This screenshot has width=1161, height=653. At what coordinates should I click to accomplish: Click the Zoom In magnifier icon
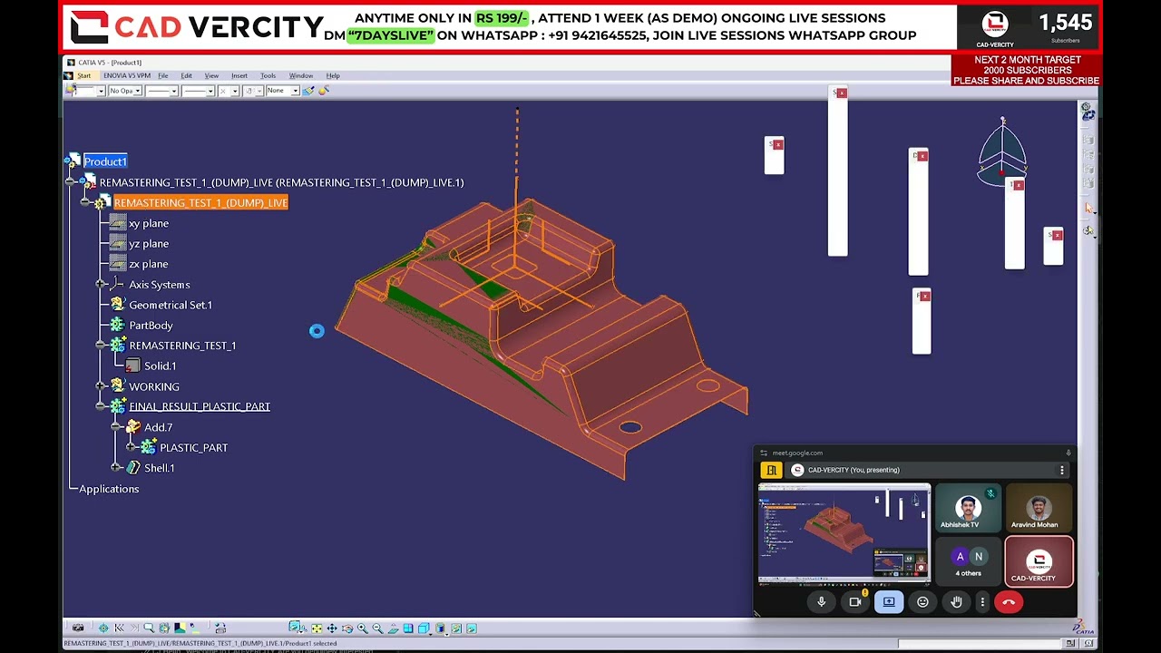point(363,628)
